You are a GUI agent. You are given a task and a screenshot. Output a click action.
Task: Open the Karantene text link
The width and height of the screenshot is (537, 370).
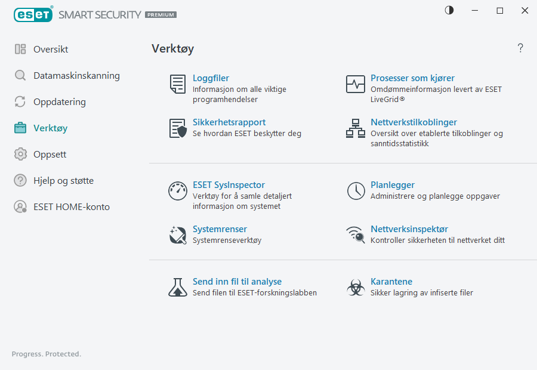click(x=391, y=282)
